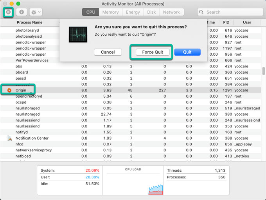Click the blue Quit button
The image size is (266, 200).
click(187, 52)
